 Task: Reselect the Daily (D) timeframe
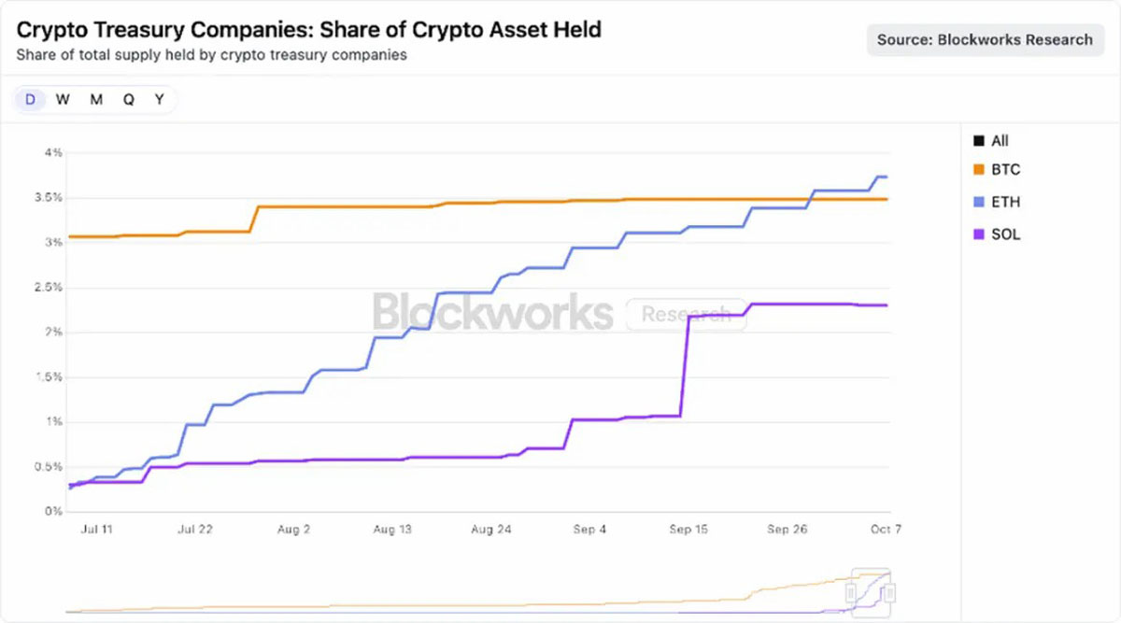point(30,98)
